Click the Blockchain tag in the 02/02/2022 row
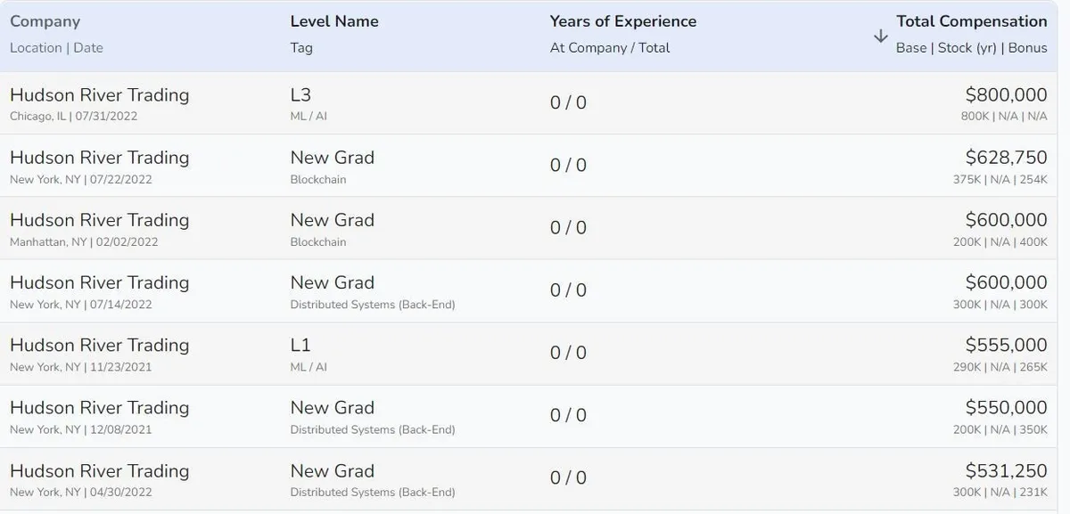1070x514 pixels. click(317, 241)
